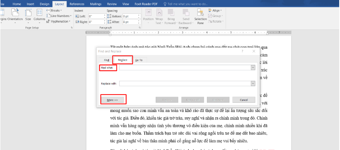
Task: Open Page Setup dialog launcher
Action: [x=71, y=27]
